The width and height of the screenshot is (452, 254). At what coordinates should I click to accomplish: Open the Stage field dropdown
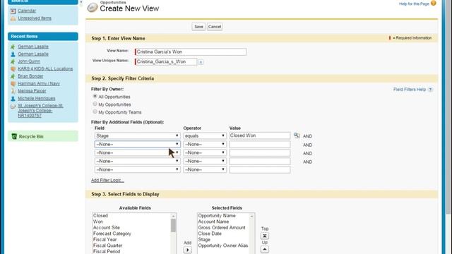(x=137, y=135)
